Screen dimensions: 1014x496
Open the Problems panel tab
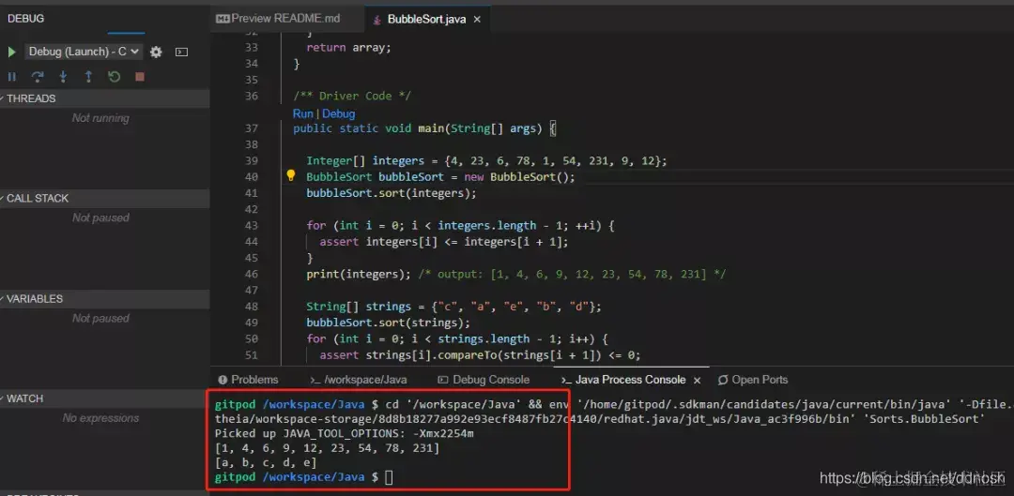click(x=248, y=380)
